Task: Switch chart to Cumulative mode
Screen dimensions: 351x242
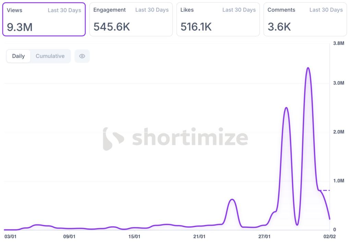Action: pyautogui.click(x=50, y=56)
